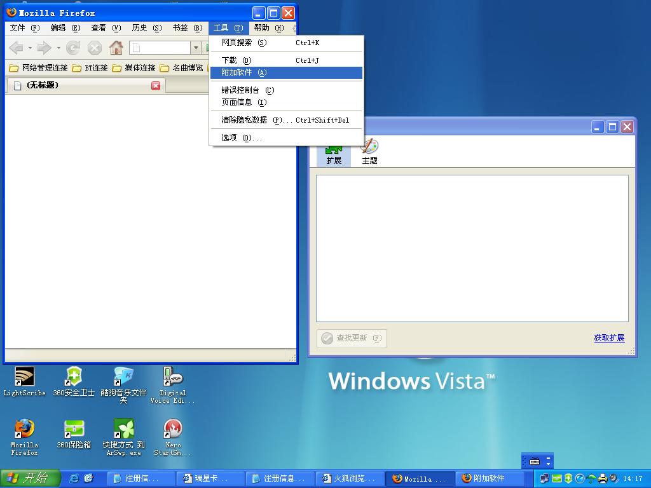Click the system tray clock 14:17
Image resolution: width=651 pixels, height=488 pixels.
(633, 478)
